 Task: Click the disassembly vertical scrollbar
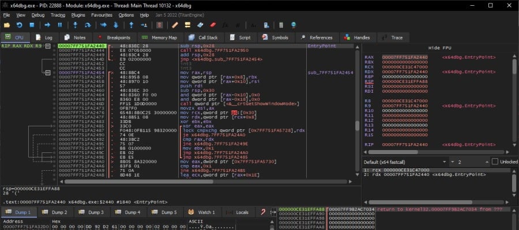tap(358, 125)
